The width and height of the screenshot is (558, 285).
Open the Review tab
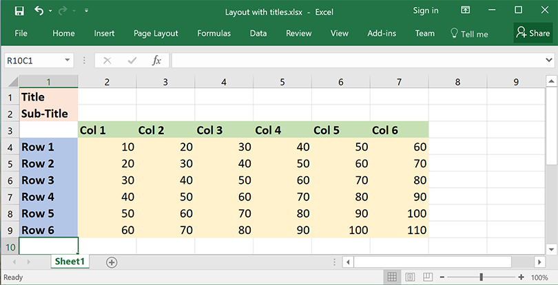click(299, 34)
